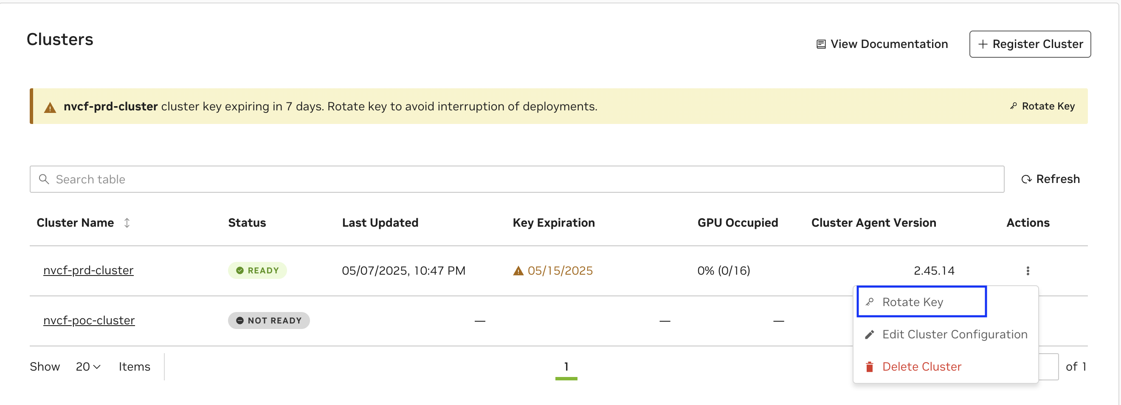Select Delete Cluster from the actions menu
This screenshot has height=405, width=1121.
[921, 367]
